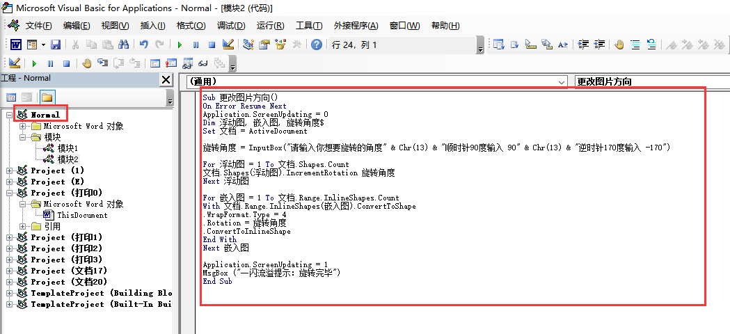730x334 pixels.
Task: Select ThisDocument under Project (打印0)
Action: pyautogui.click(x=82, y=215)
